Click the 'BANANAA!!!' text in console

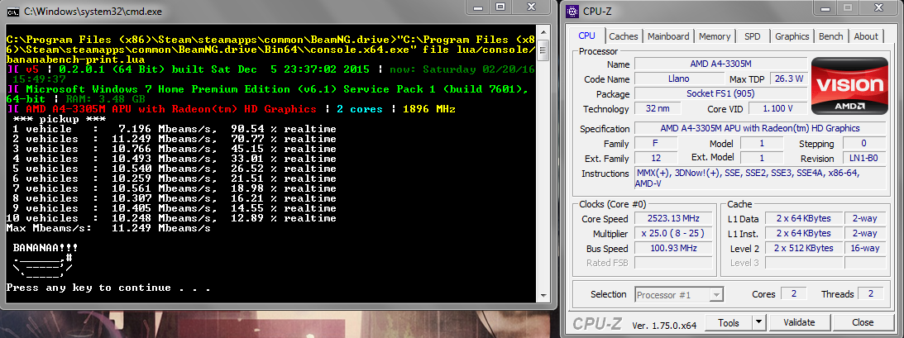tap(45, 248)
